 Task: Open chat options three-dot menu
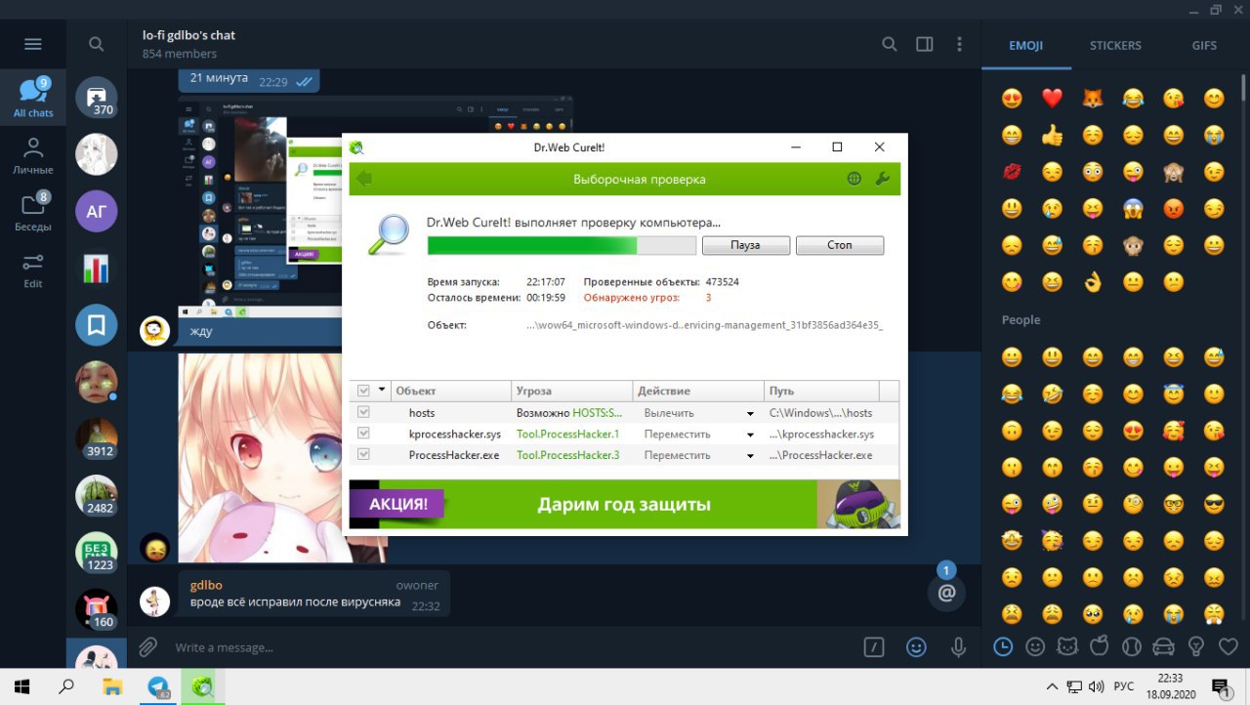pos(959,44)
